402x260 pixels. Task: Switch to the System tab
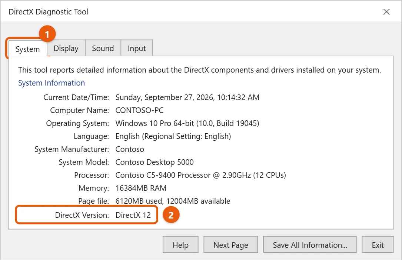tap(28, 49)
